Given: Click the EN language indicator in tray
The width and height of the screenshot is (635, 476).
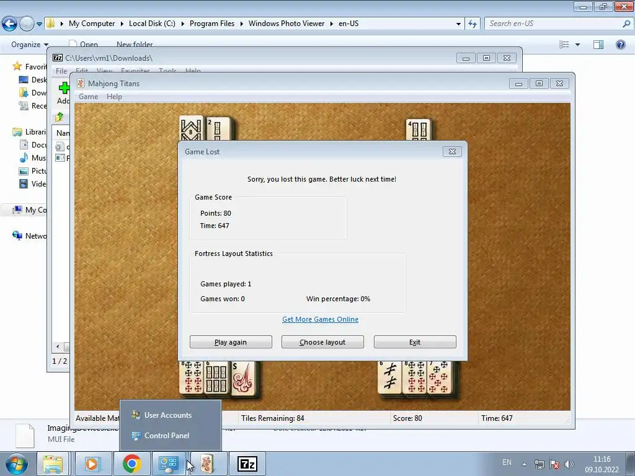Looking at the screenshot, I should click(507, 462).
